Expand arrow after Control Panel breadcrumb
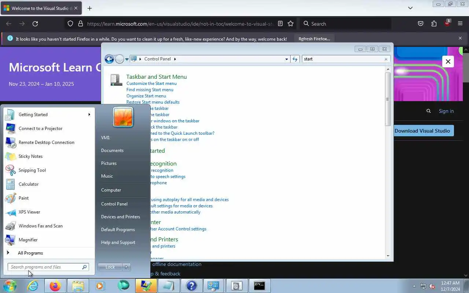This screenshot has width=469, height=293. (x=175, y=59)
